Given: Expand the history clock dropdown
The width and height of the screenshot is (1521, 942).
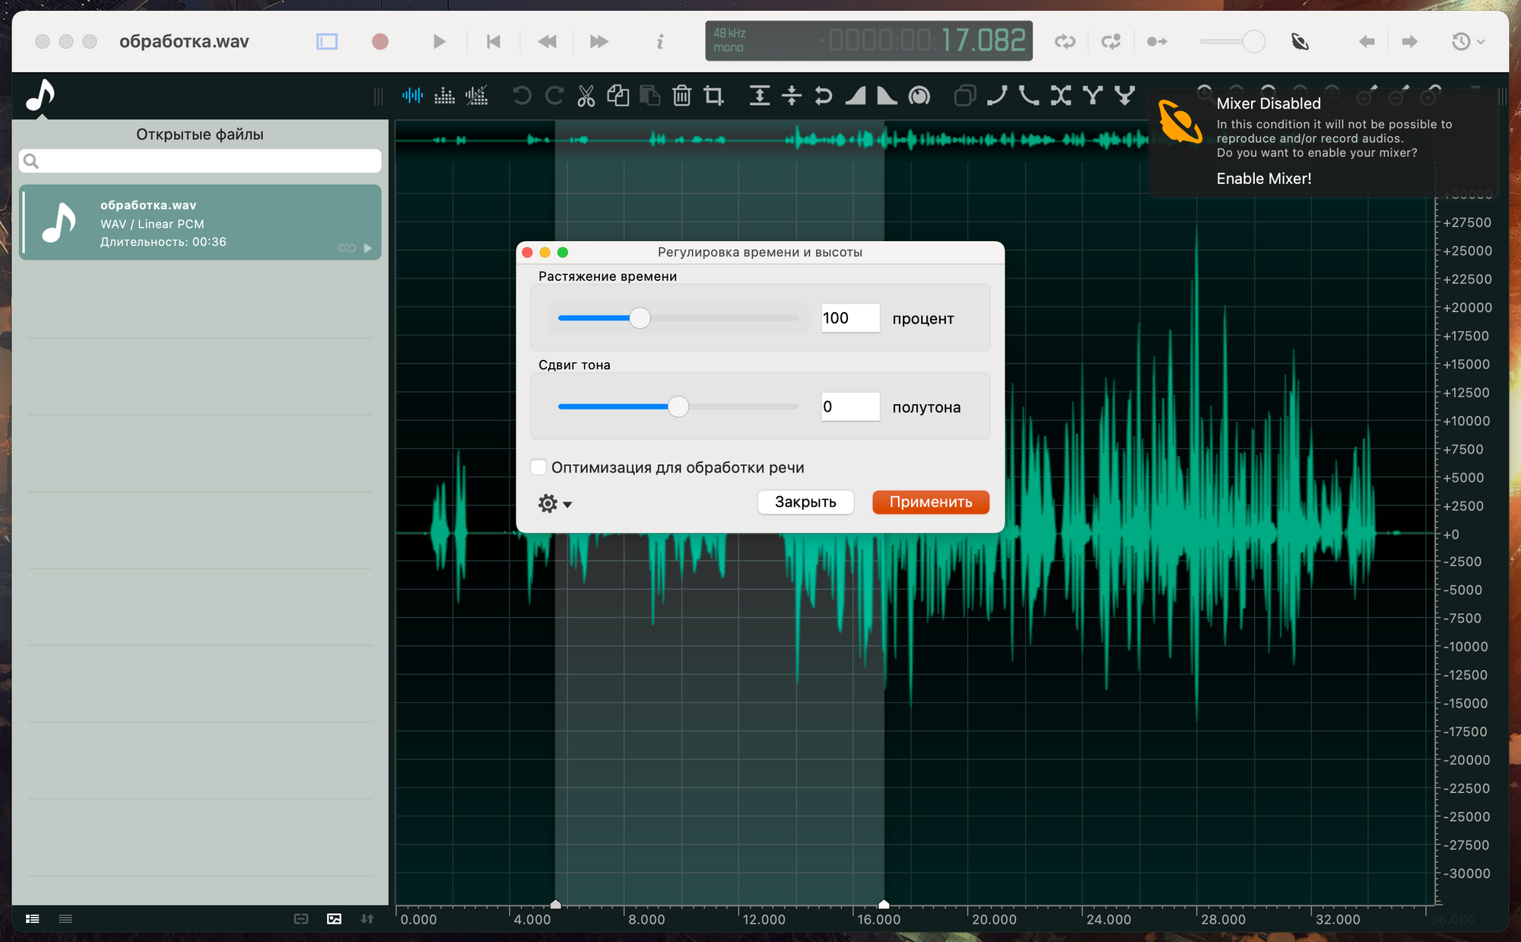Looking at the screenshot, I should (x=1468, y=42).
